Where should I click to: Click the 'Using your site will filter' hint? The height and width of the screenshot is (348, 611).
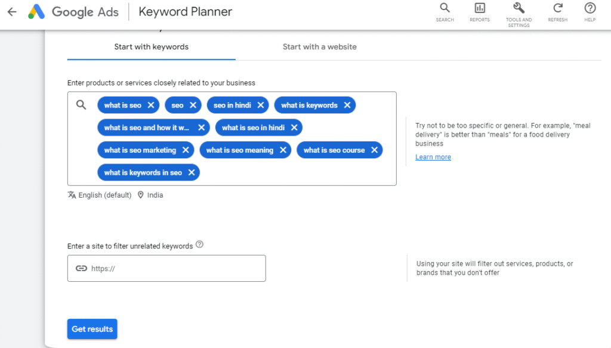pyautogui.click(x=495, y=268)
